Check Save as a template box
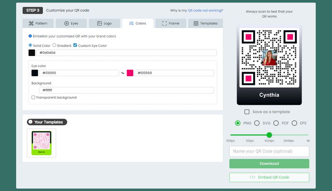Screen dimensions: 332x191 [247, 112]
